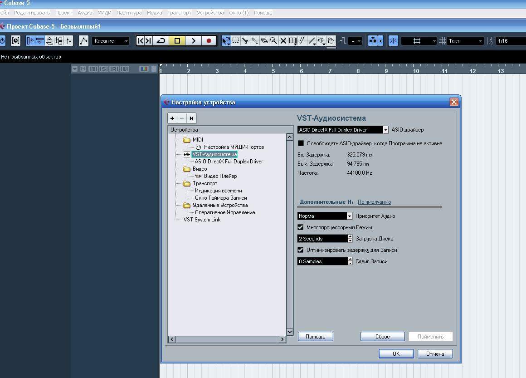Uncheck the Многопроцессорный Режим checkbox
The image size is (526, 378).
click(300, 227)
